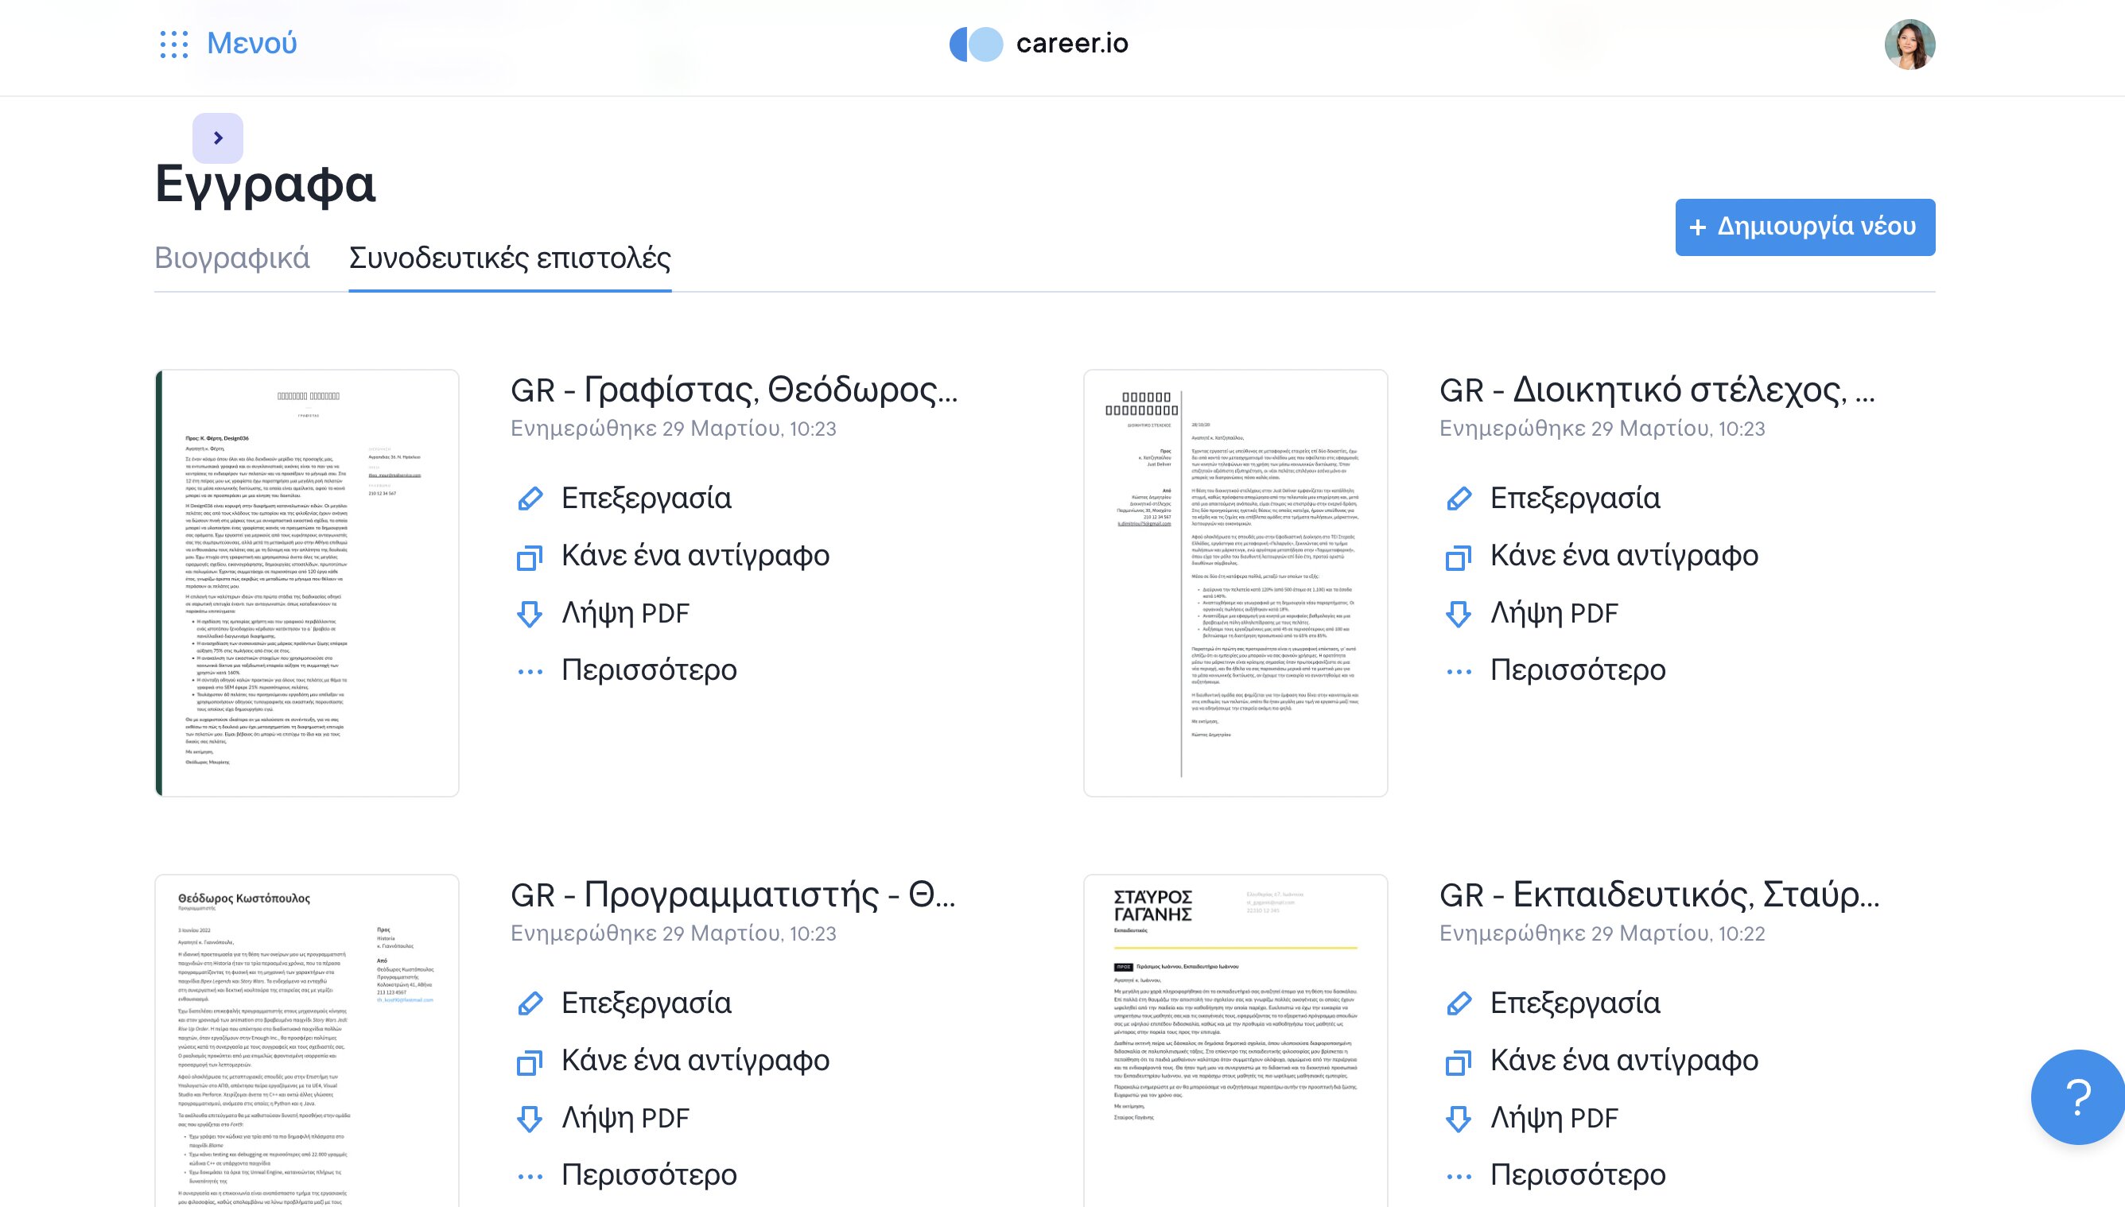Switch to the Βιογραφικά tab
The image size is (2125, 1207).
click(x=232, y=258)
